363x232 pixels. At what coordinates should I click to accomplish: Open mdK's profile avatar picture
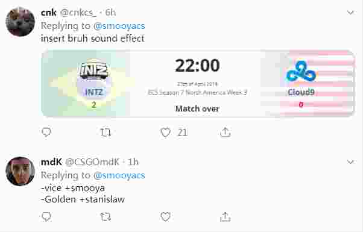click(x=20, y=171)
